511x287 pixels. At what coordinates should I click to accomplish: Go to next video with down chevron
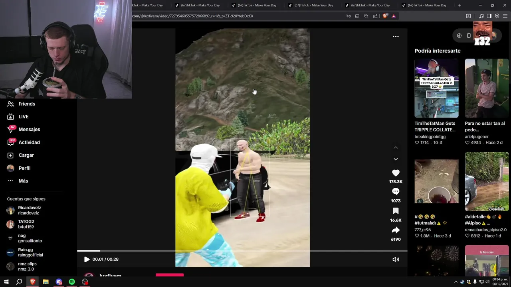(396, 159)
